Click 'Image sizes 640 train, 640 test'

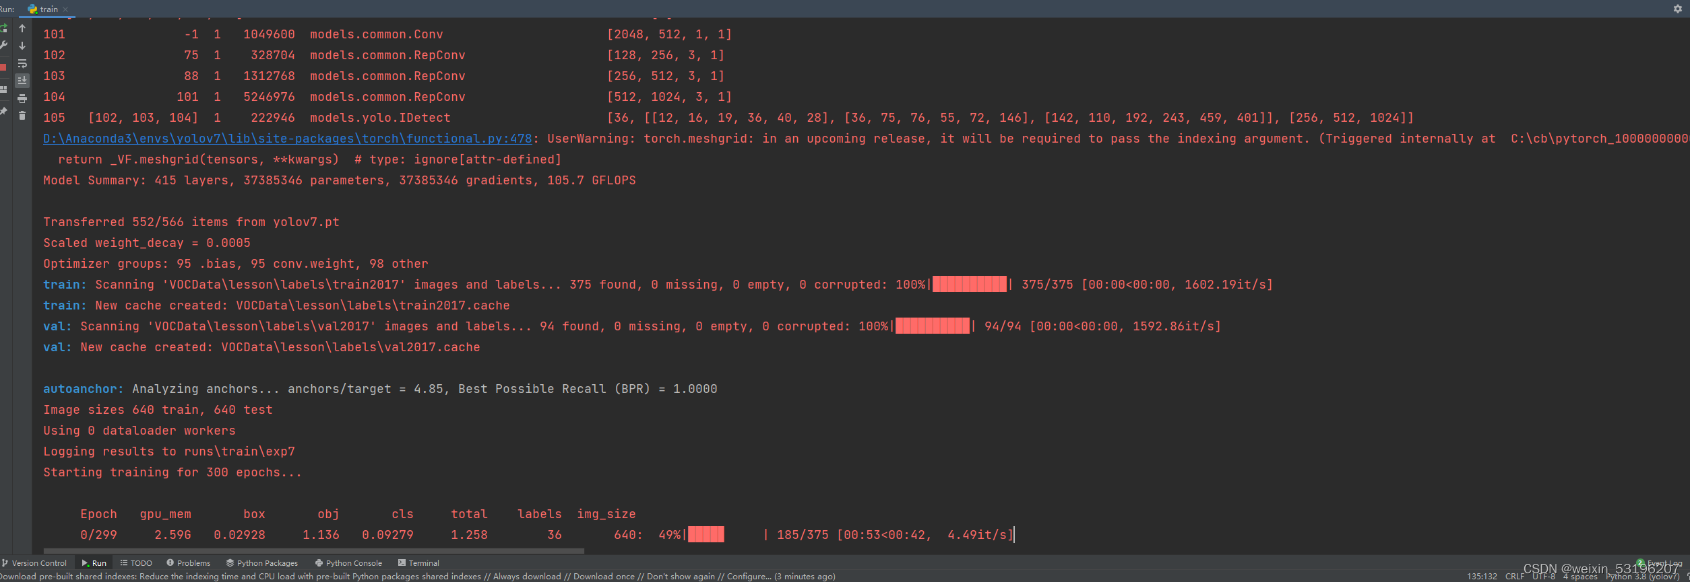[x=158, y=410]
